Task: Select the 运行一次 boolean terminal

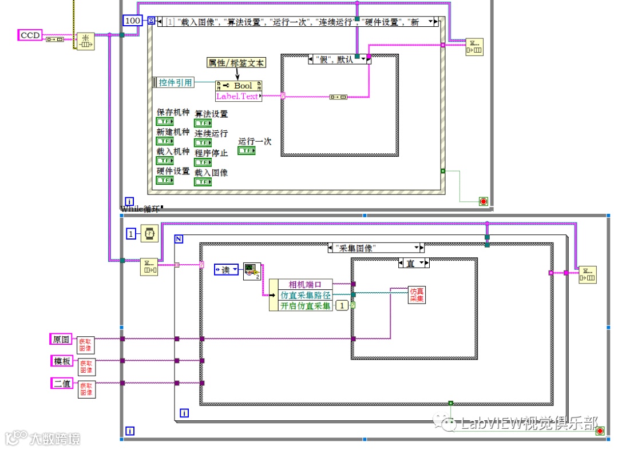Action: click(247, 150)
